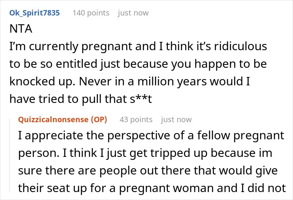
Task: Open Quizzicalnonsense's user profile
Action: click(x=53, y=119)
